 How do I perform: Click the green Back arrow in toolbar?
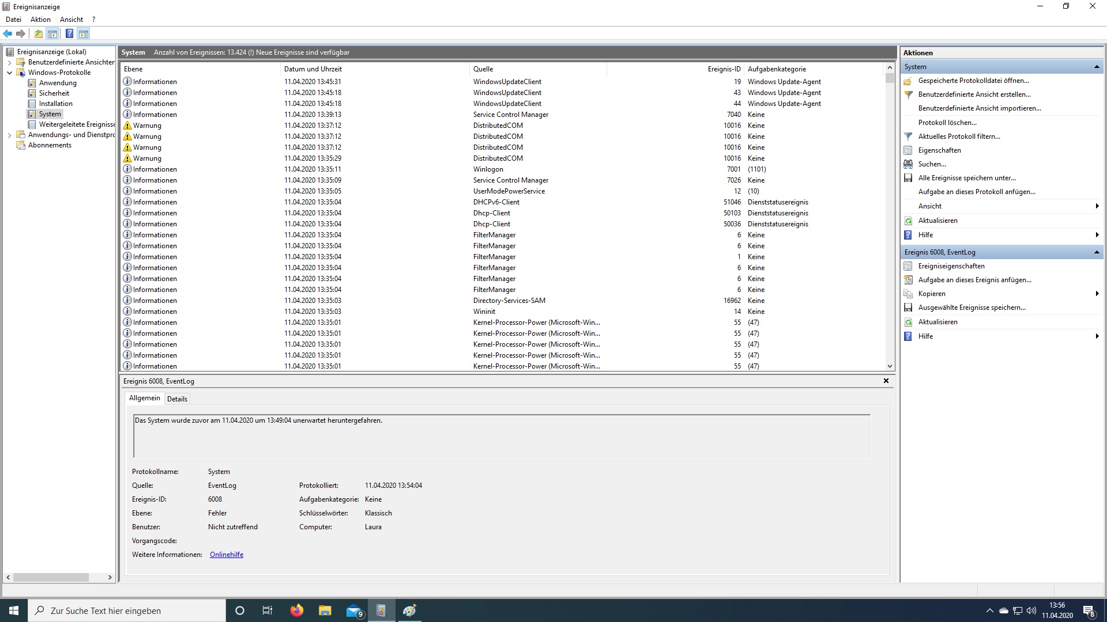[x=7, y=33]
